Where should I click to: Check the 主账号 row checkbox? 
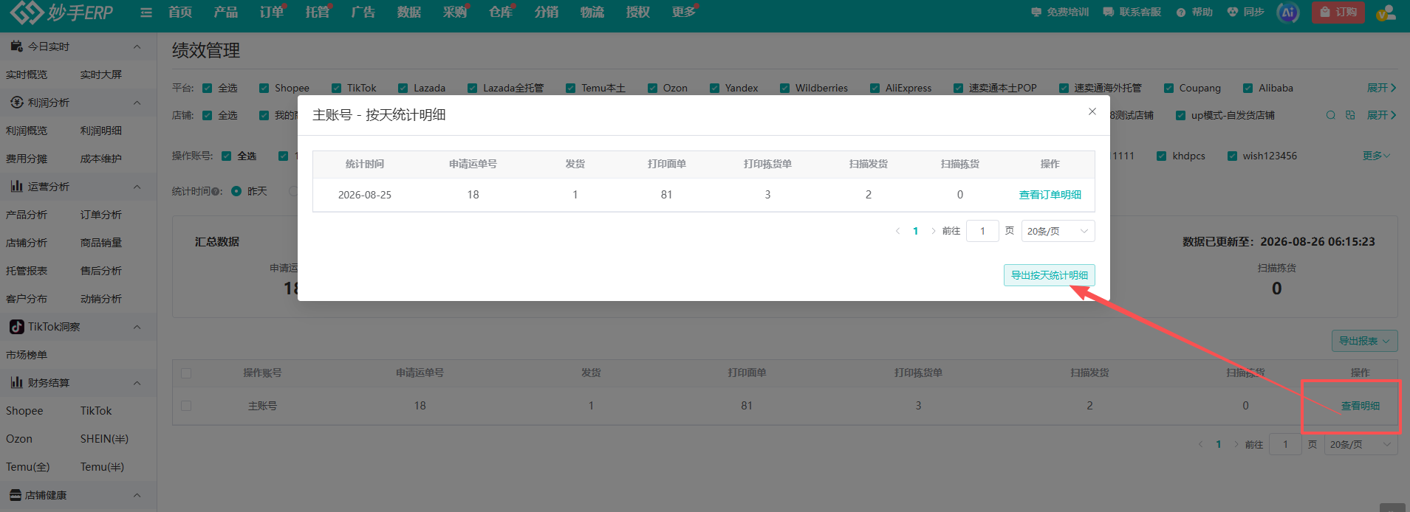coord(186,406)
